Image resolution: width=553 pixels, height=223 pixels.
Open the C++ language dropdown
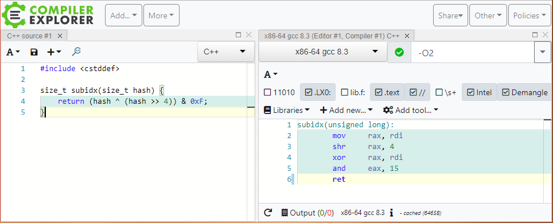[x=225, y=52]
